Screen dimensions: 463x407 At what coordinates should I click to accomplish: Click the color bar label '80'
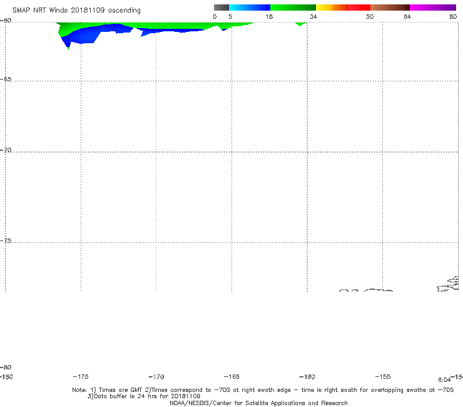453,16
